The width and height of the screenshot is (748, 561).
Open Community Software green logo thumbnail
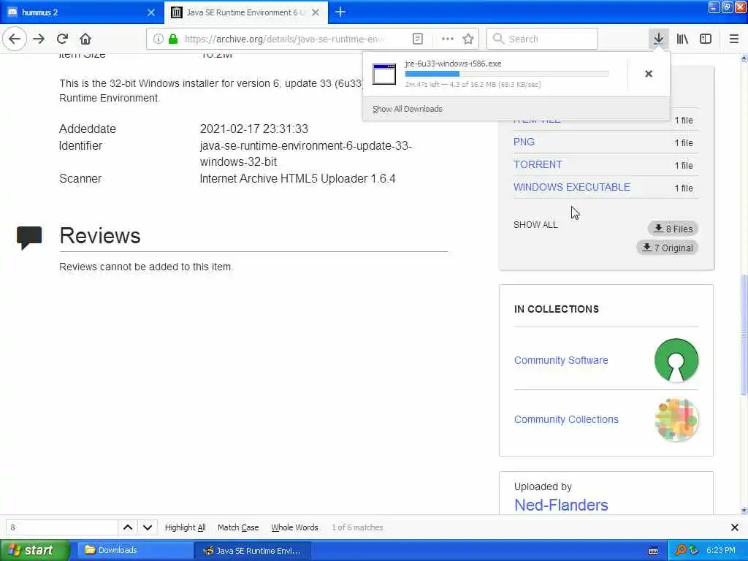[676, 360]
